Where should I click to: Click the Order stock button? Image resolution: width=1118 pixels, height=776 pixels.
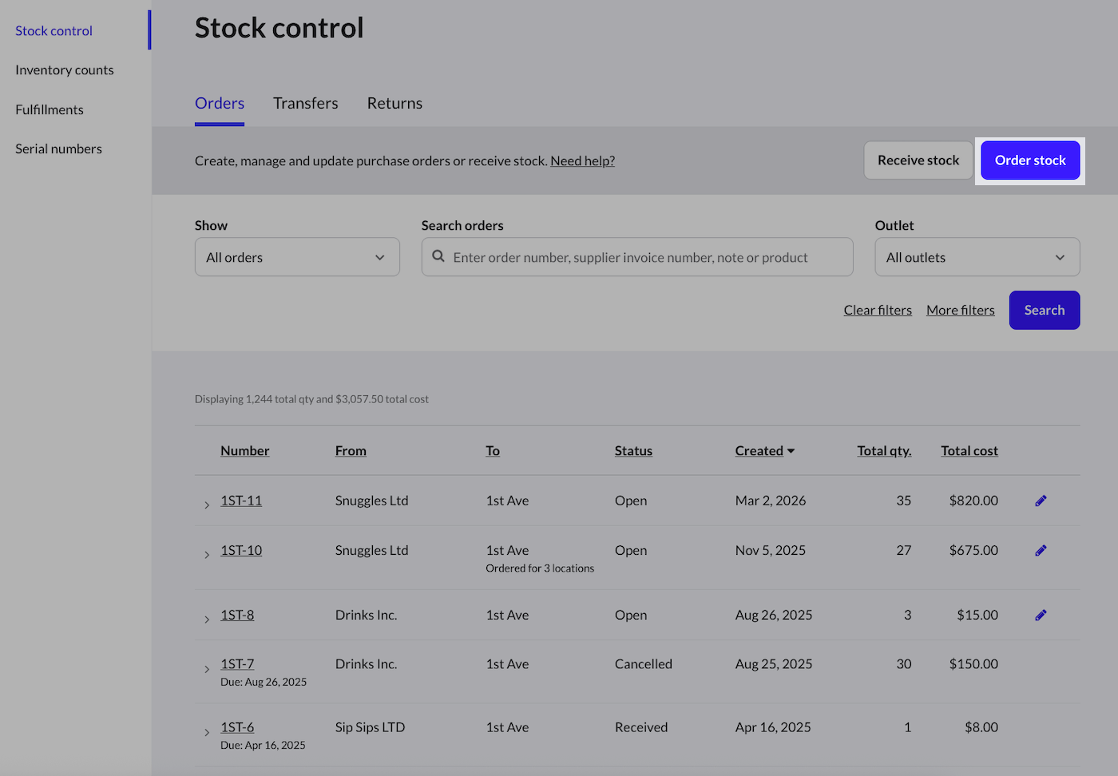pyautogui.click(x=1029, y=160)
